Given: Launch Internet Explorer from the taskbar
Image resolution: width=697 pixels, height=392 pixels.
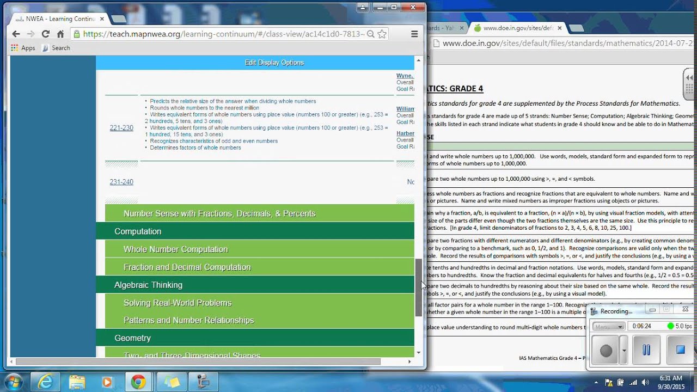Looking at the screenshot, I should coord(46,382).
